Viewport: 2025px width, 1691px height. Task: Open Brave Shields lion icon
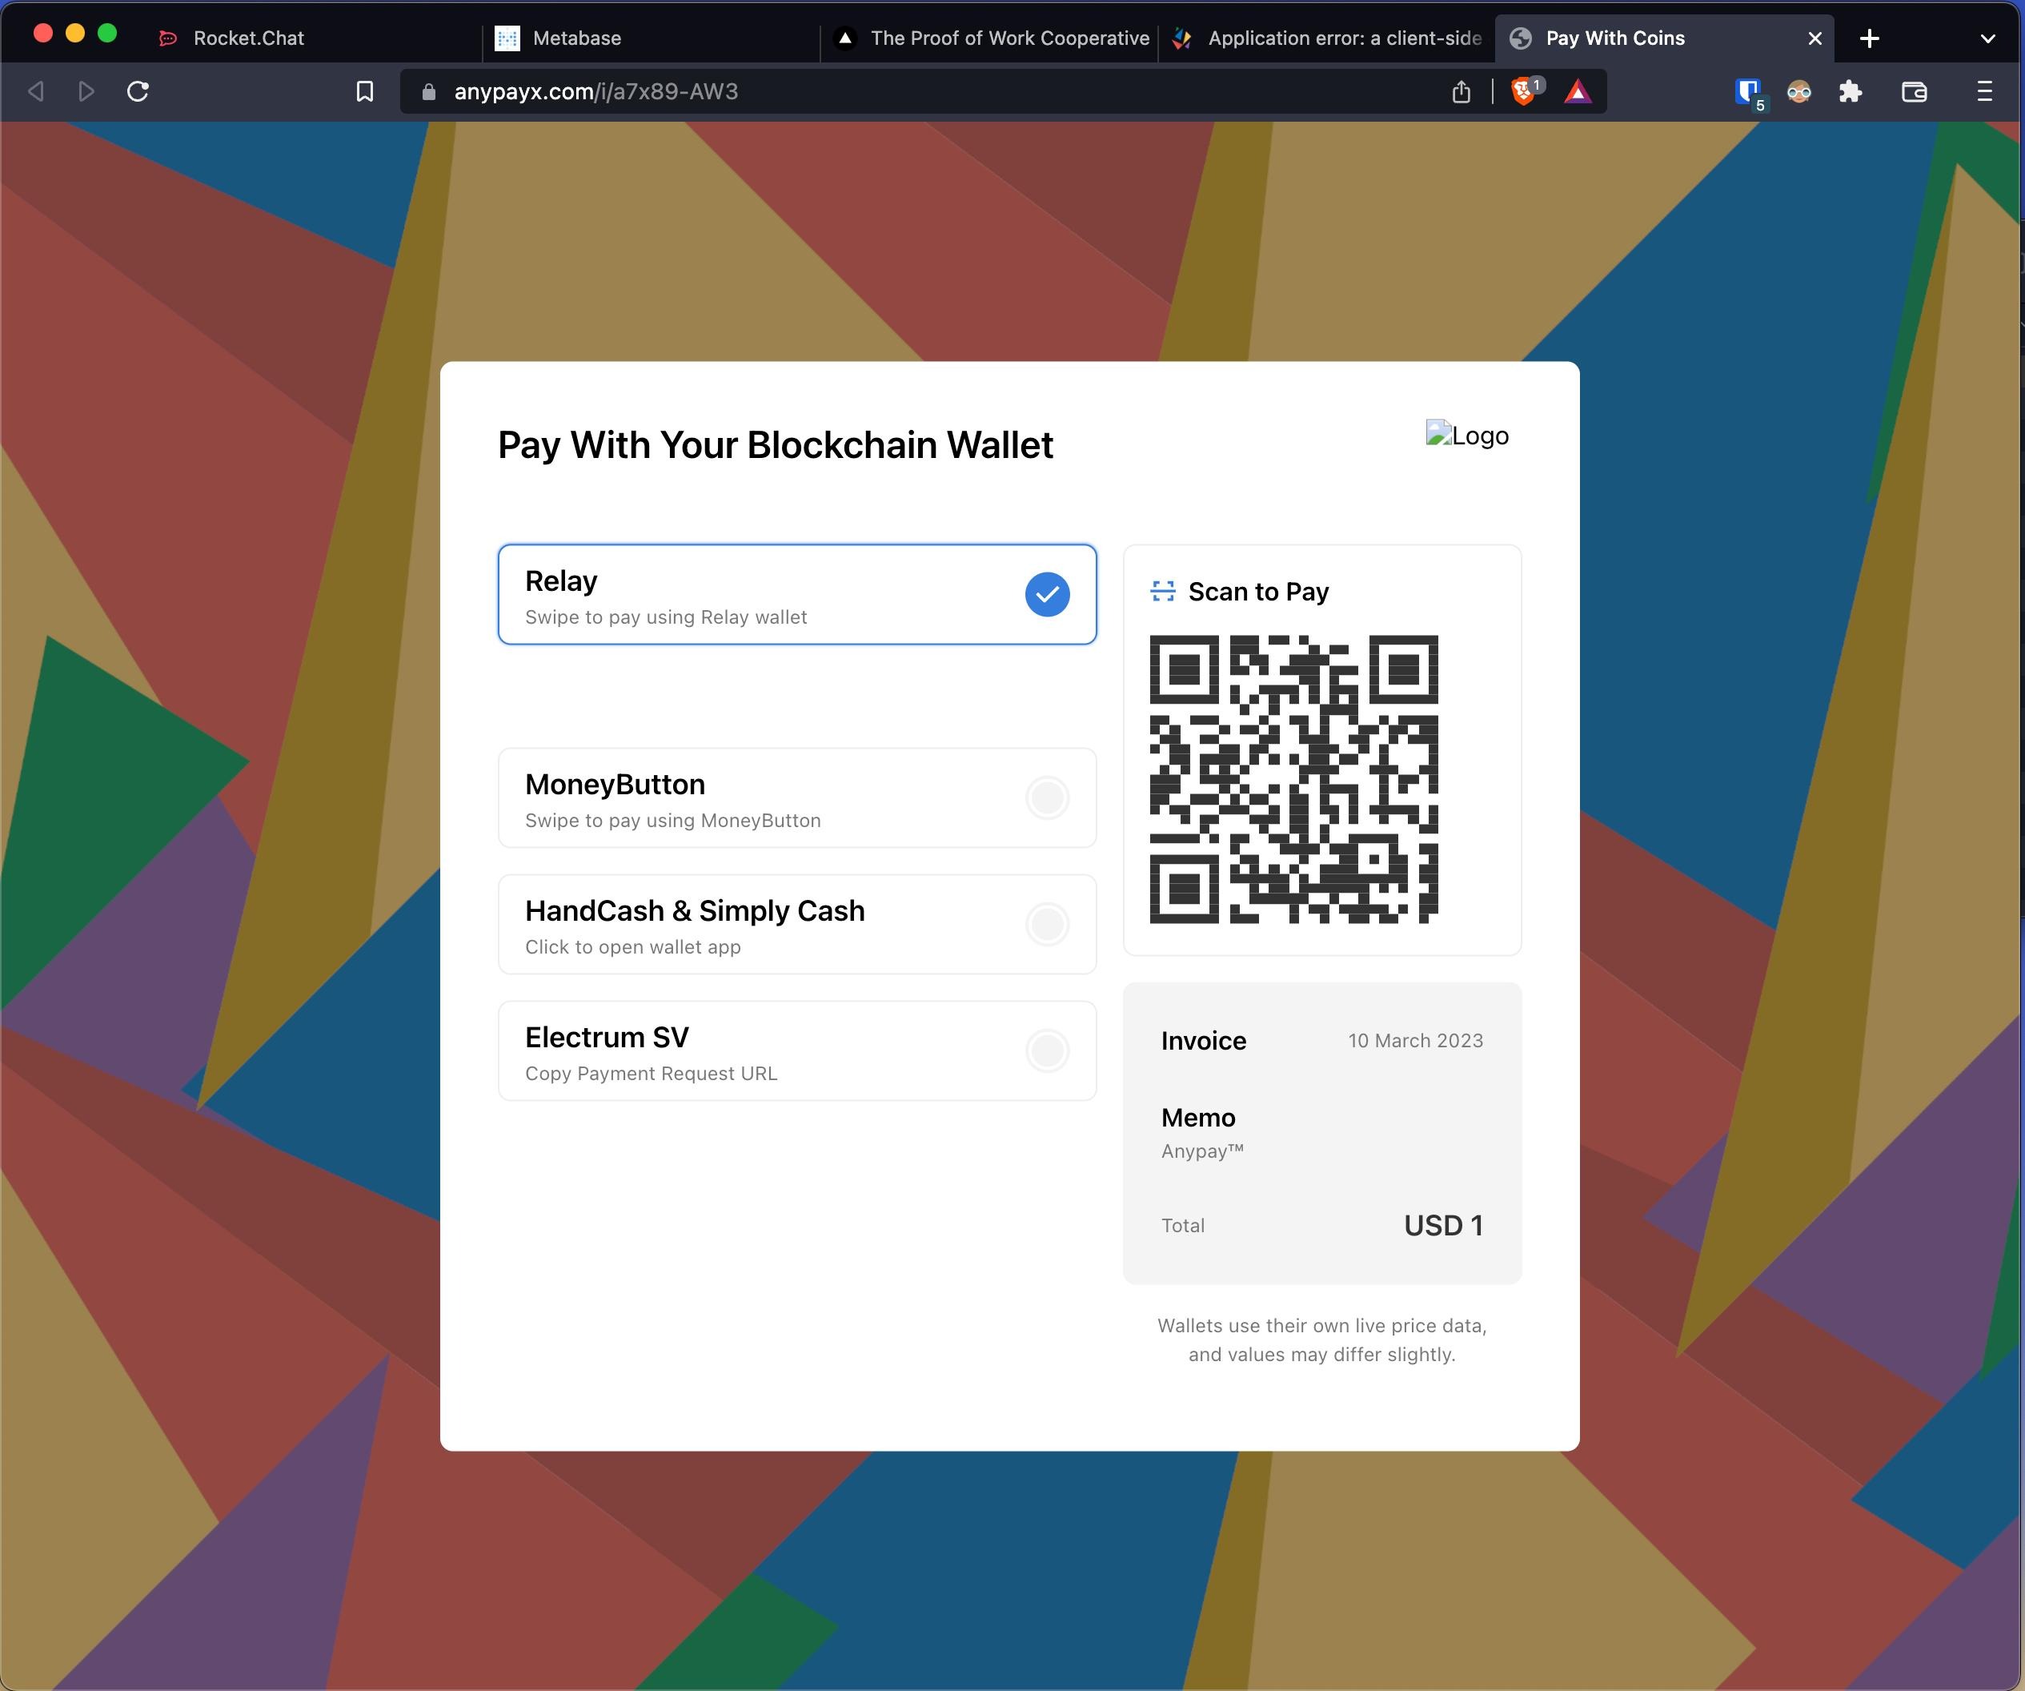[x=1525, y=90]
